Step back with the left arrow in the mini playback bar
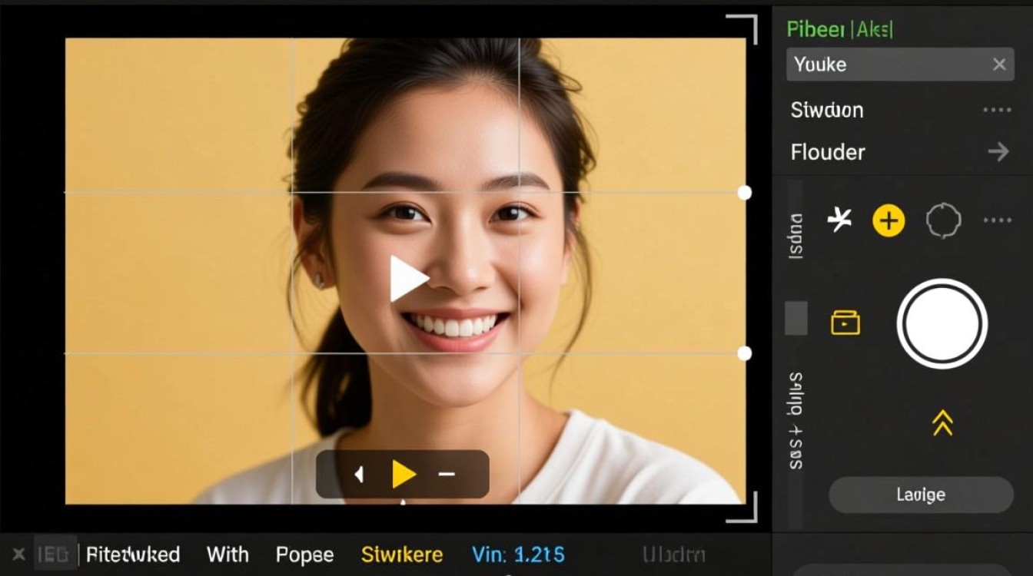Screen dimensions: 1033x576 358,475
